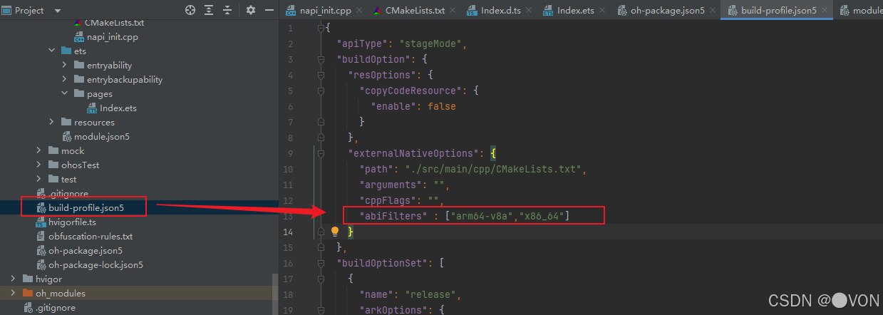Click the Collapse All icon in Project panel

click(227, 10)
